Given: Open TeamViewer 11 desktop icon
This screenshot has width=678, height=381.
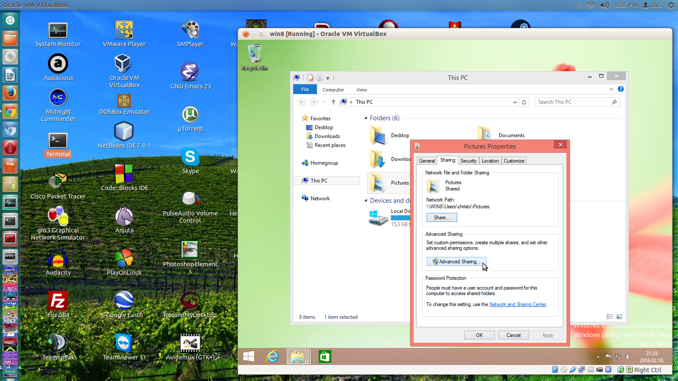Looking at the screenshot, I should point(124,343).
